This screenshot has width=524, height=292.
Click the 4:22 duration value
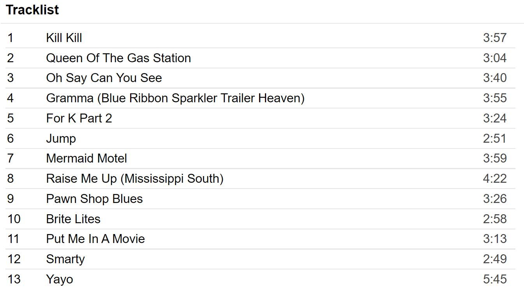(494, 178)
